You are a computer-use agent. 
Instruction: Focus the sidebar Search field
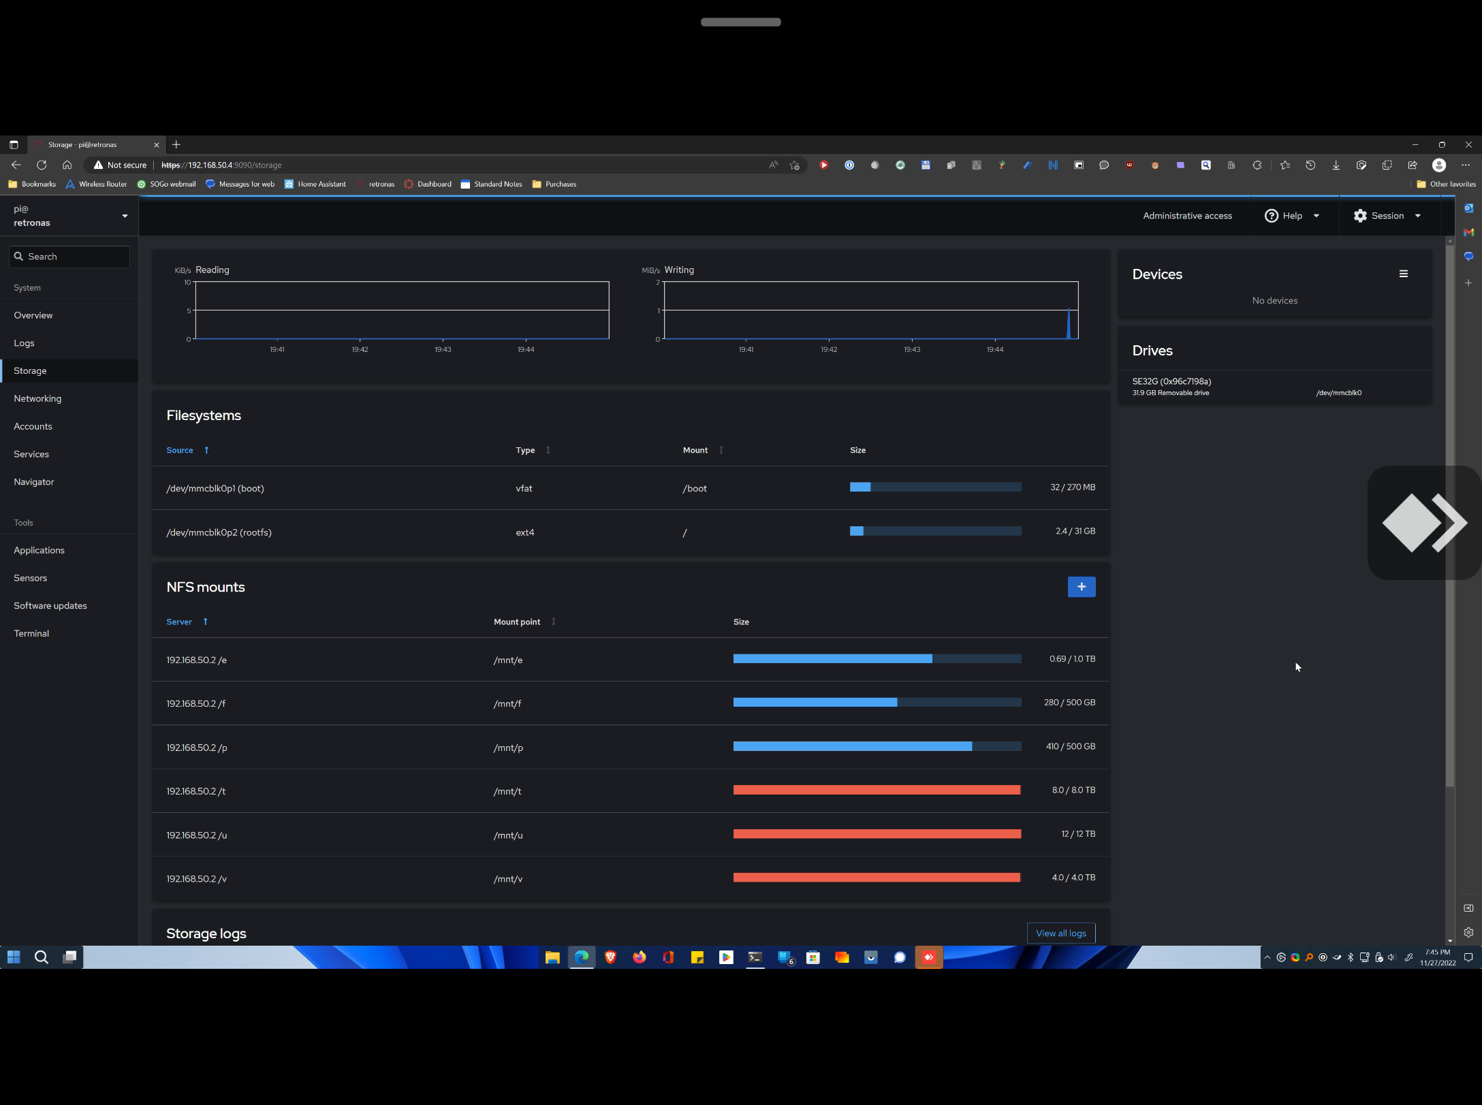tap(69, 256)
